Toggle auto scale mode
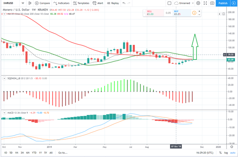 (x=232, y=152)
